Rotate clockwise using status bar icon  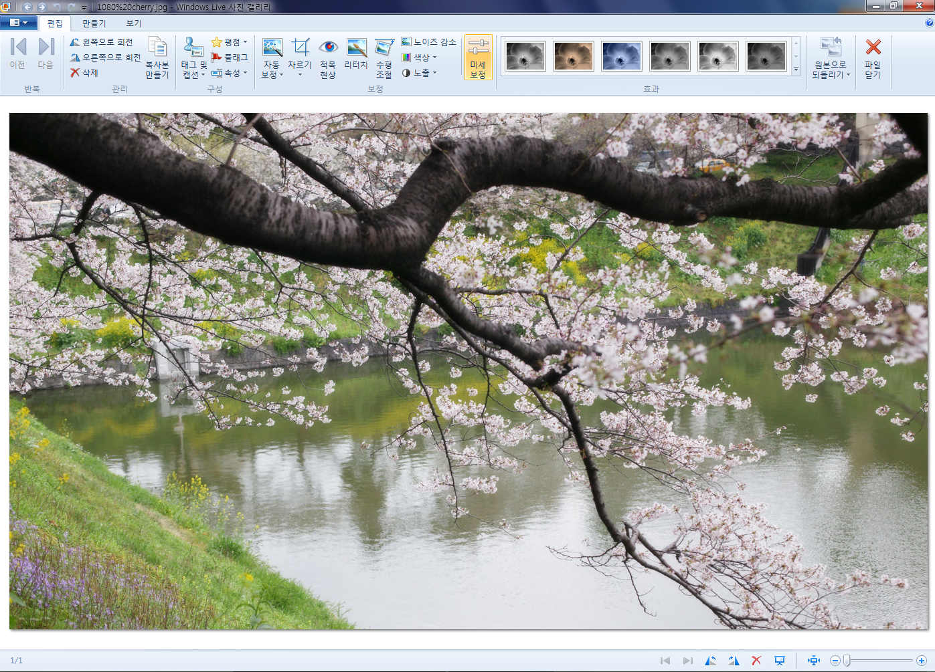pyautogui.click(x=734, y=661)
